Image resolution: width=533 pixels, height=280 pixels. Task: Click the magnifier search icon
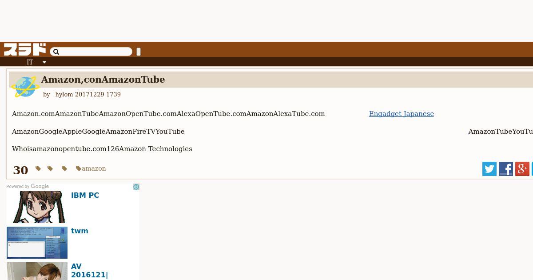coord(56,52)
